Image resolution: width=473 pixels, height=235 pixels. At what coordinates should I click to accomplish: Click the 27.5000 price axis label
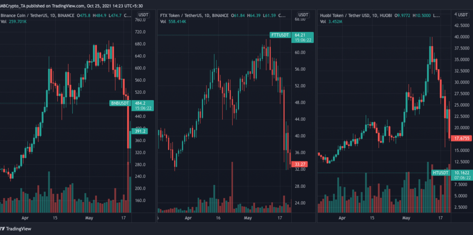tap(461, 93)
